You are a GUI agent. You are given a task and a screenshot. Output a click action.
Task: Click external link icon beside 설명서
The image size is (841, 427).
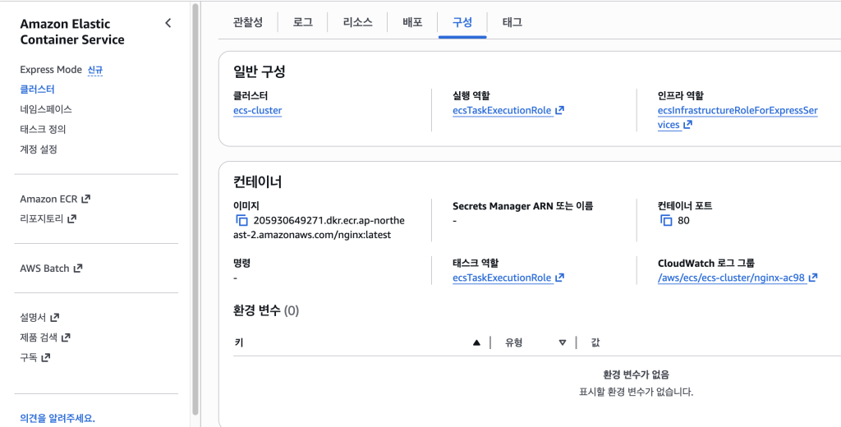click(55, 318)
